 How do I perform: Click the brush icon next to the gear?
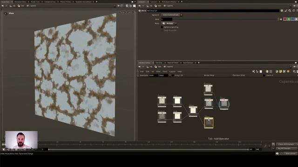point(285,11)
